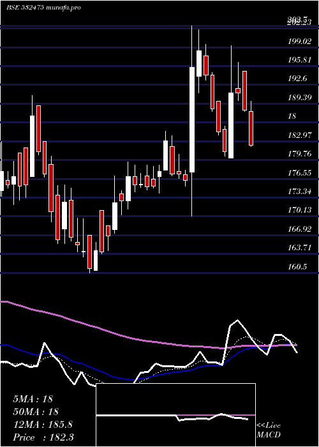Image resolution: width=319 pixels, height=447 pixels.
Task: Select the 176.55 price level label
Action: (x=300, y=173)
